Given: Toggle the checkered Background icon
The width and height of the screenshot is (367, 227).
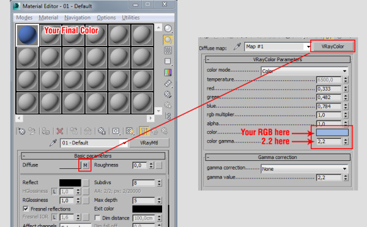Looking at the screenshot, I should pyautogui.click(x=168, y=50).
